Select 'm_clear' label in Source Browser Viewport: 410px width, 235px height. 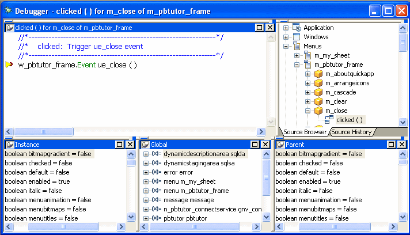point(336,101)
